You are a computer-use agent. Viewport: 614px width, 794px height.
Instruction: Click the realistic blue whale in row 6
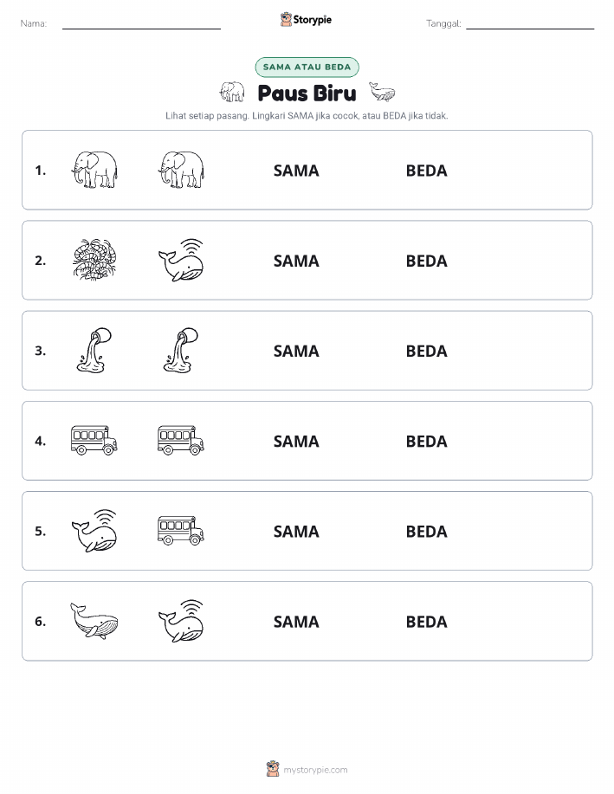[x=94, y=621]
